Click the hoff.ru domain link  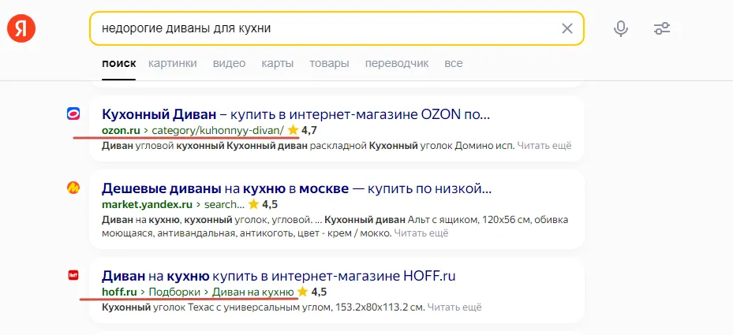pyautogui.click(x=119, y=292)
